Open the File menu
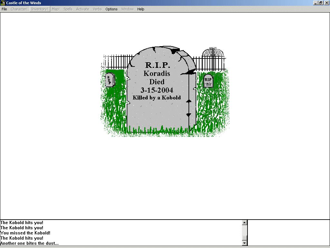Screen dimensions: 330x248 coord(4,9)
